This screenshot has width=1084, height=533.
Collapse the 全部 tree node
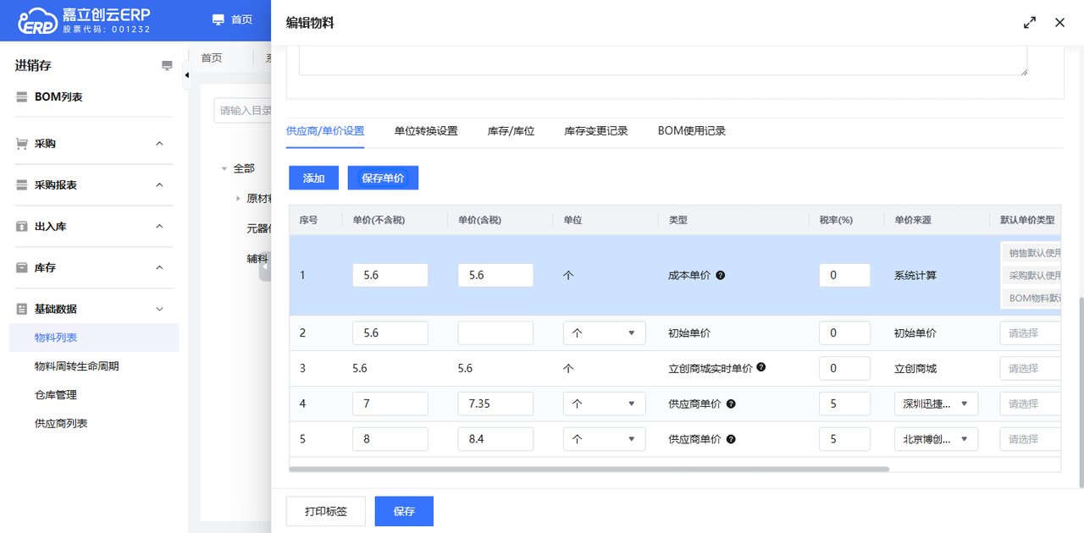[x=224, y=169]
